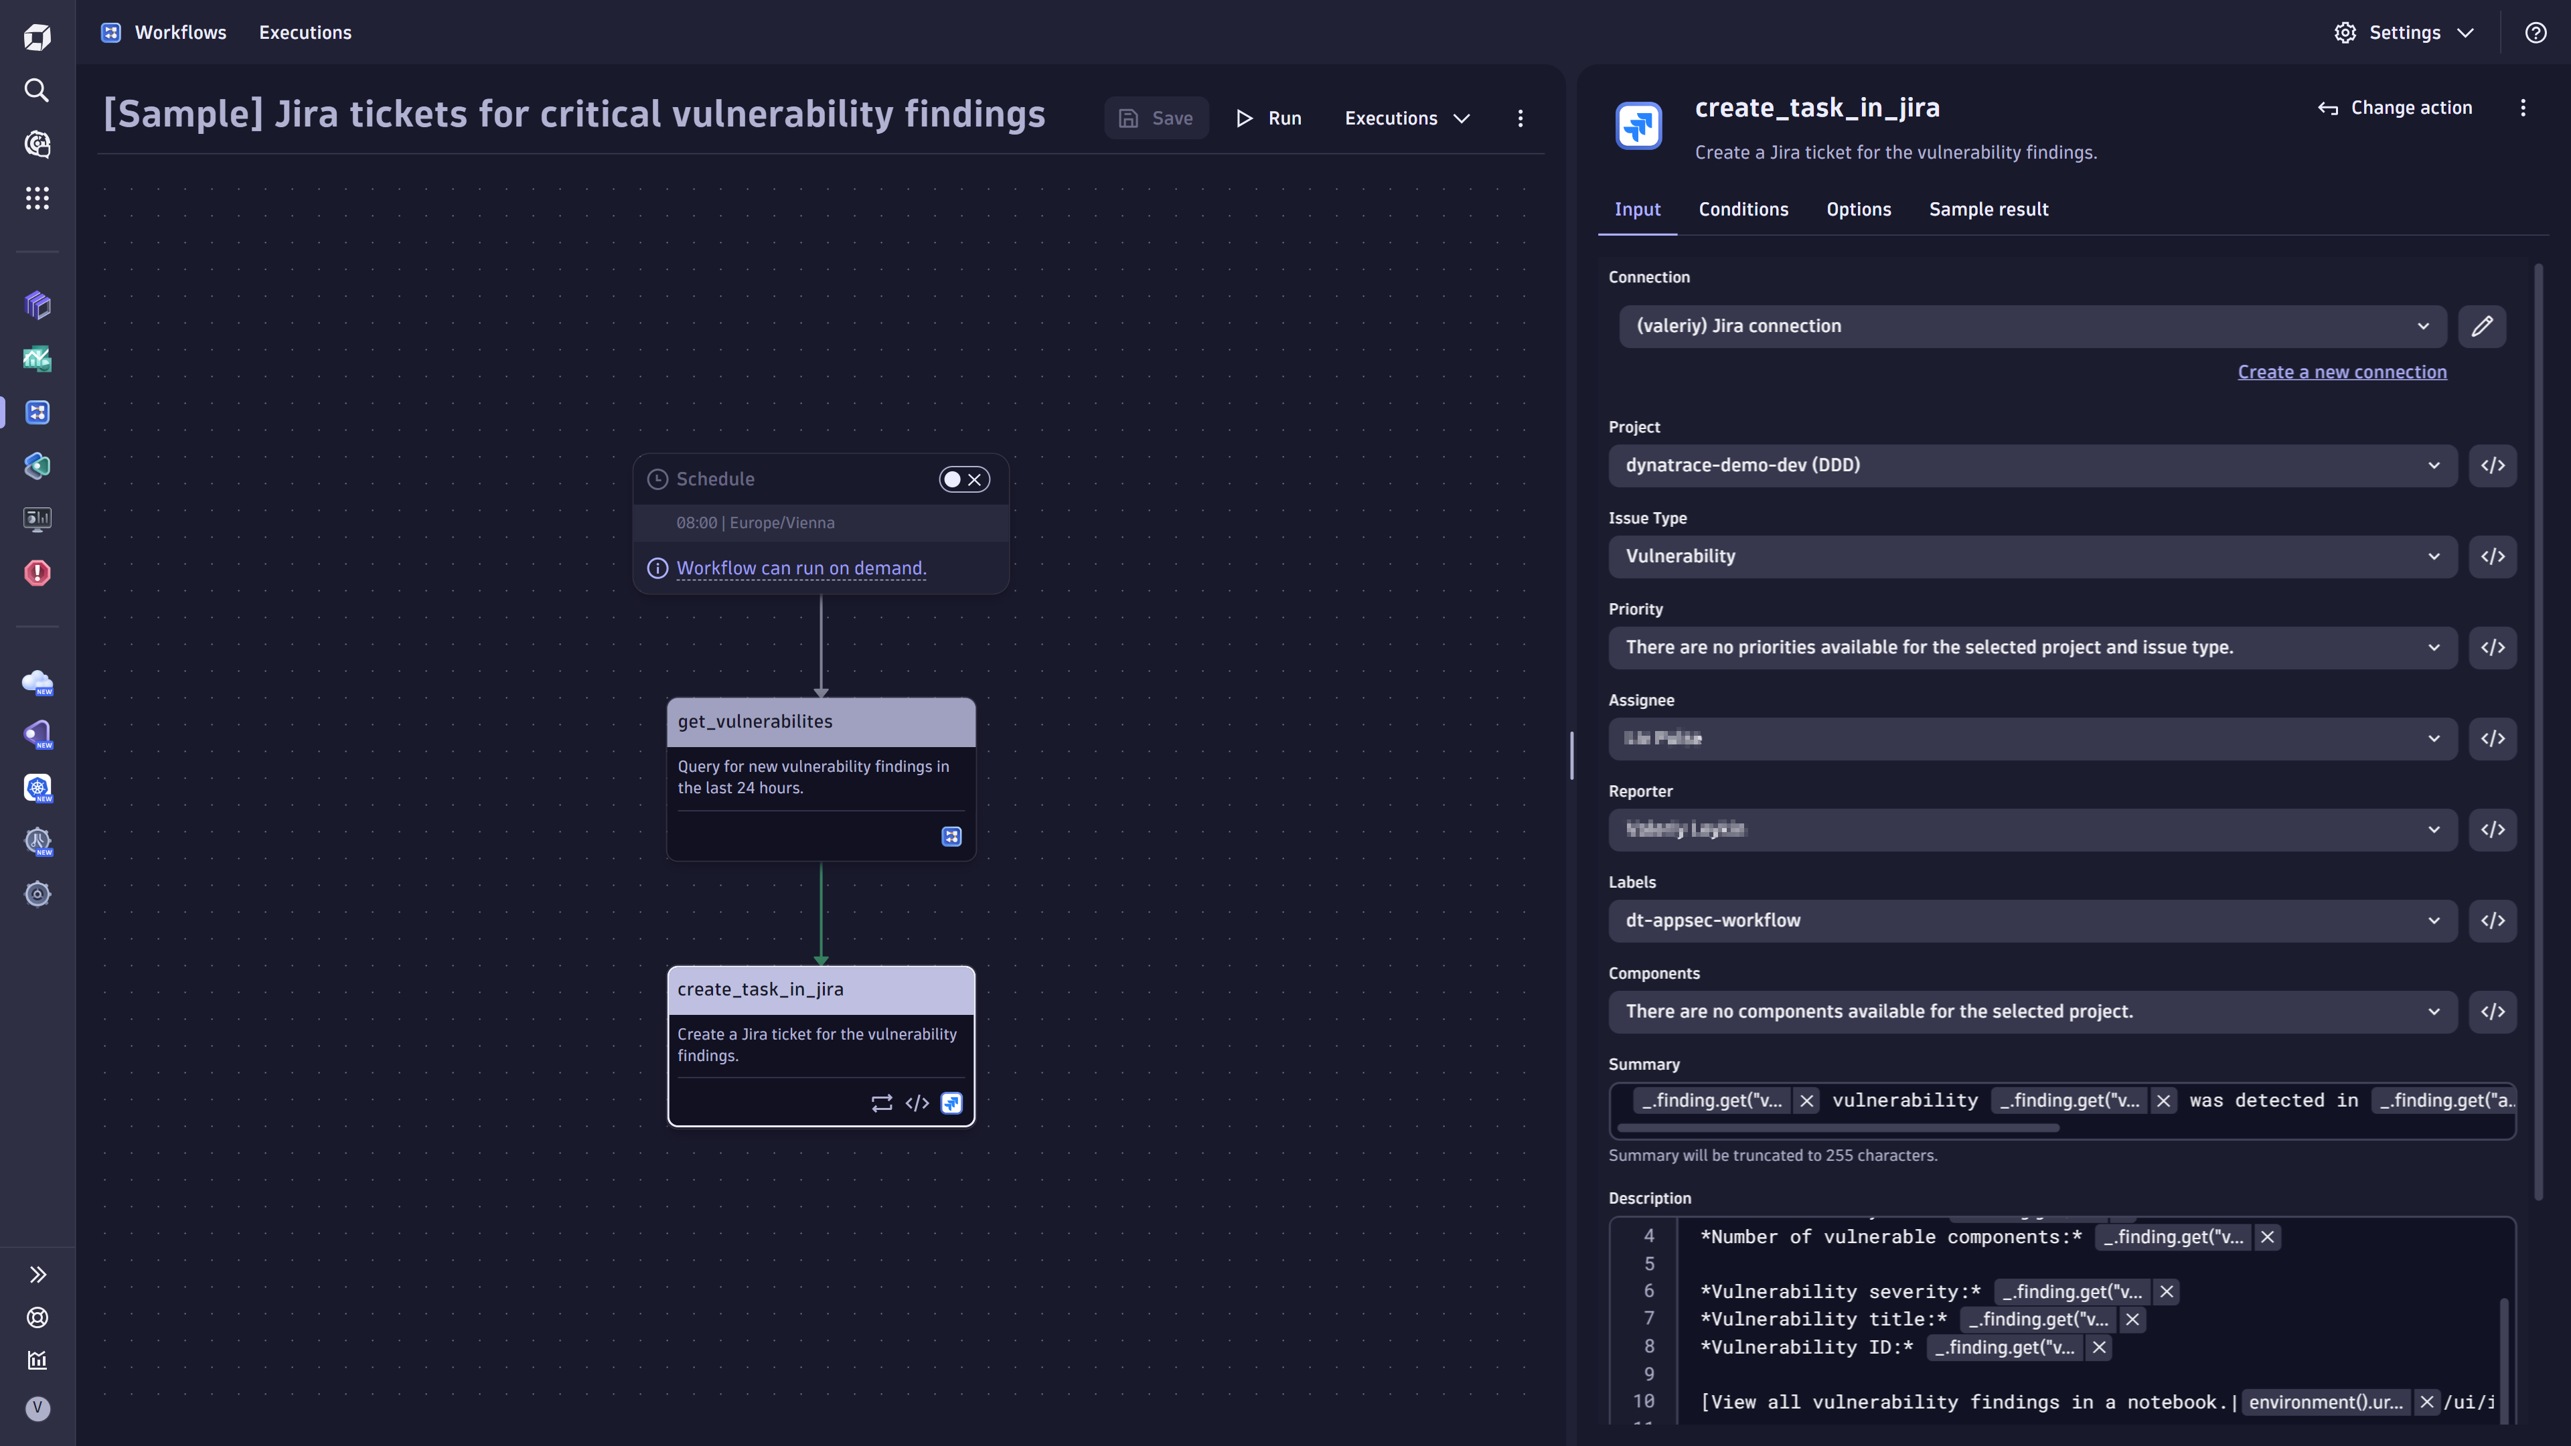This screenshot has height=1446, width=2571.
Task: Open the Davis CoPilot sidebar icon
Action: tap(37, 145)
